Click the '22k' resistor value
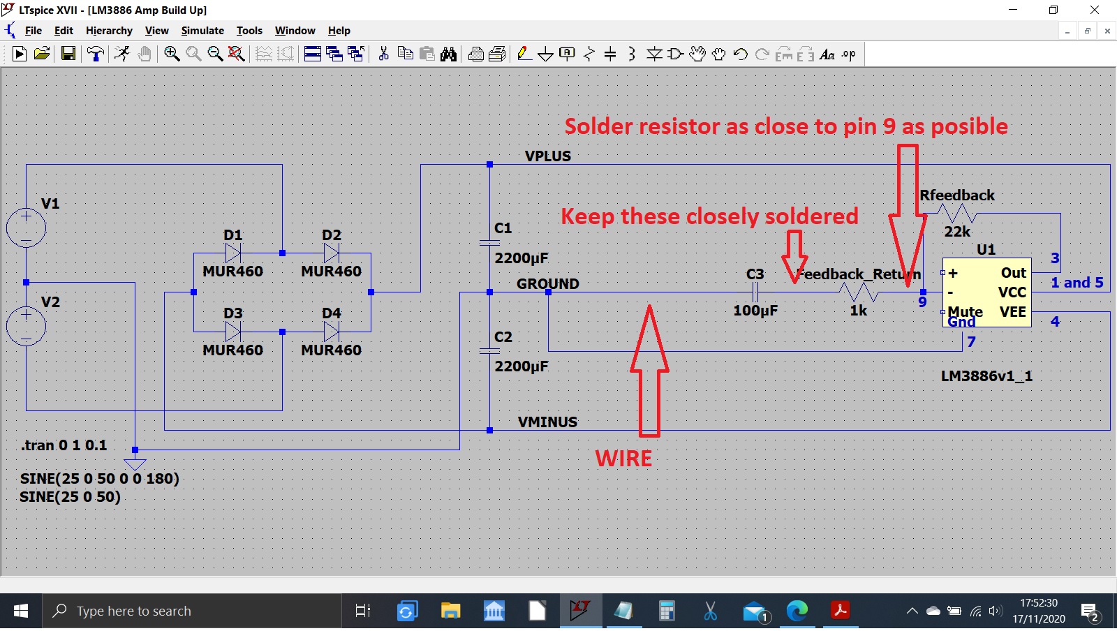 pyautogui.click(x=957, y=231)
